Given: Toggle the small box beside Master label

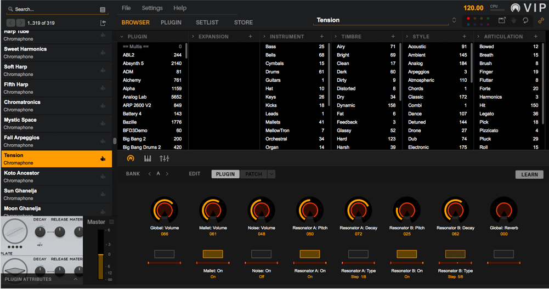Looking at the screenshot, I should (112, 222).
